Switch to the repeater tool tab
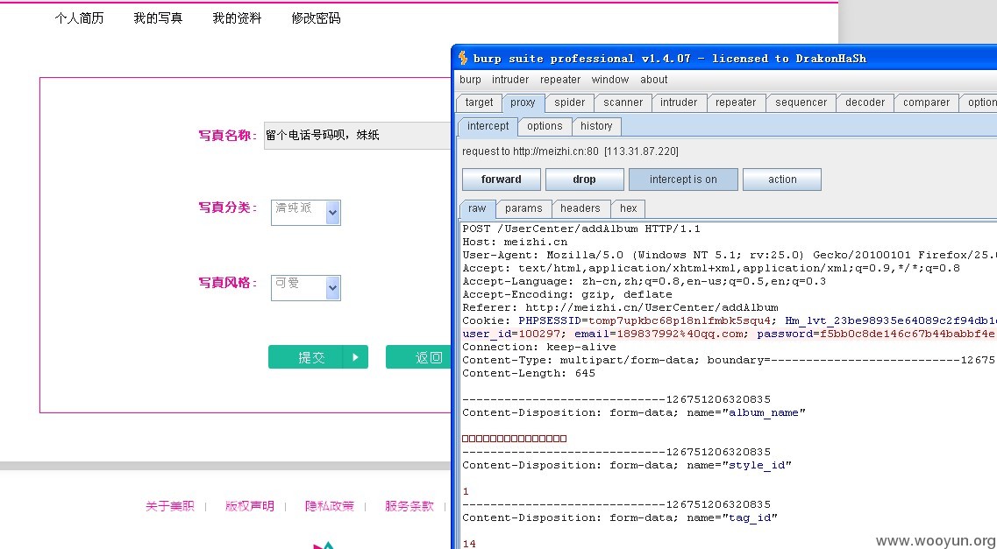Image resolution: width=997 pixels, height=549 pixels. coord(736,102)
